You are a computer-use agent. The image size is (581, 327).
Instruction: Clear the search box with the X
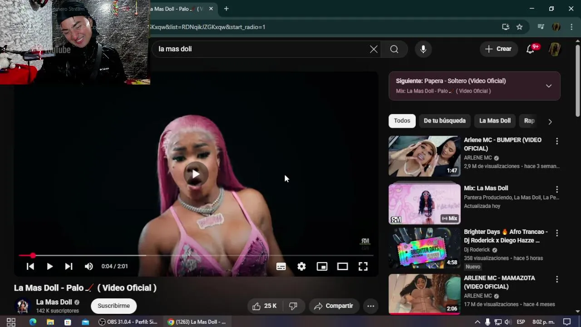374,49
